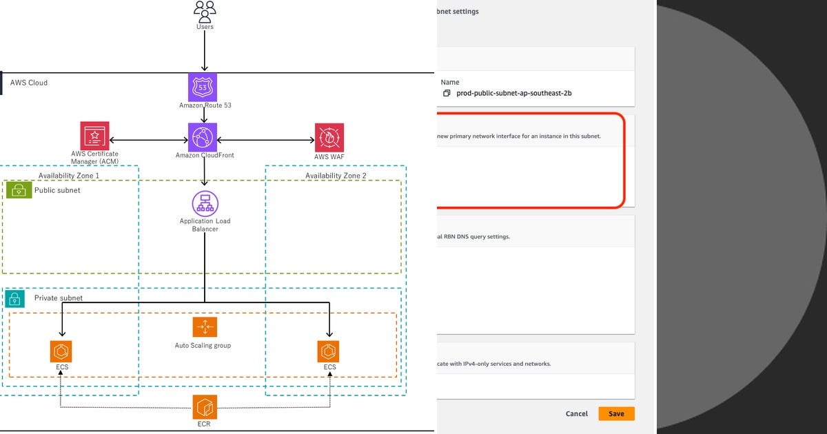Cancel the subnet settings edit
827x434 pixels.
576,413
